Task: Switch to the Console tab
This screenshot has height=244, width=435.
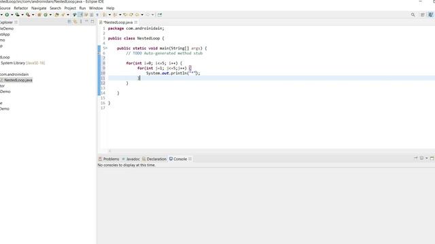Action: coord(178,159)
